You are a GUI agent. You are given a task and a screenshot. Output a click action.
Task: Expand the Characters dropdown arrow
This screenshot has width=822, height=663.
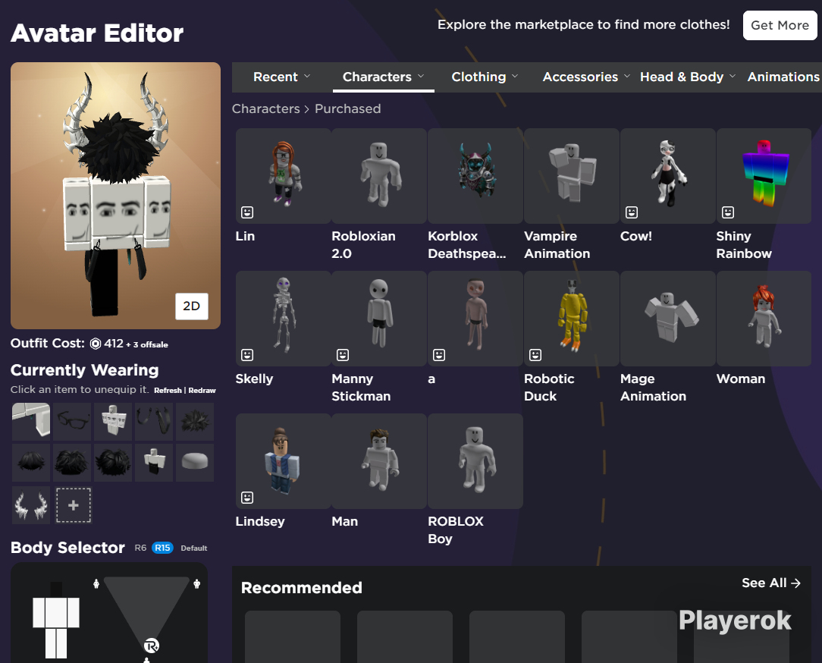coord(421,77)
